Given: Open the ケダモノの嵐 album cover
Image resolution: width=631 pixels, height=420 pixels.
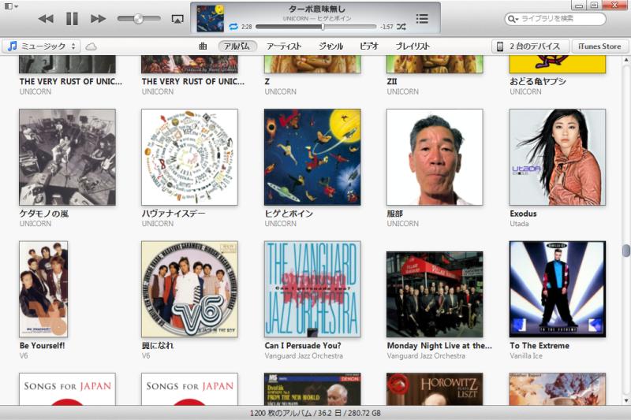Looking at the screenshot, I should pos(67,157).
